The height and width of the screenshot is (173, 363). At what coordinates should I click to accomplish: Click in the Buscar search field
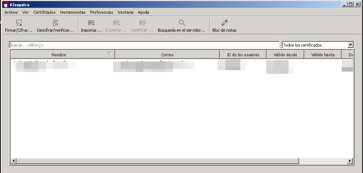click(144, 45)
